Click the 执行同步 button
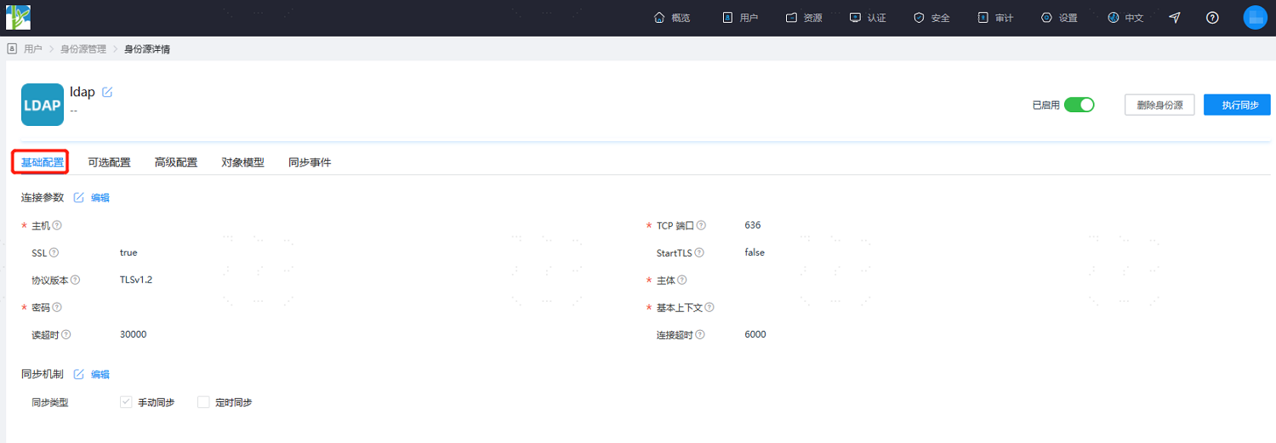Image resolution: width=1276 pixels, height=443 pixels. pos(1237,105)
